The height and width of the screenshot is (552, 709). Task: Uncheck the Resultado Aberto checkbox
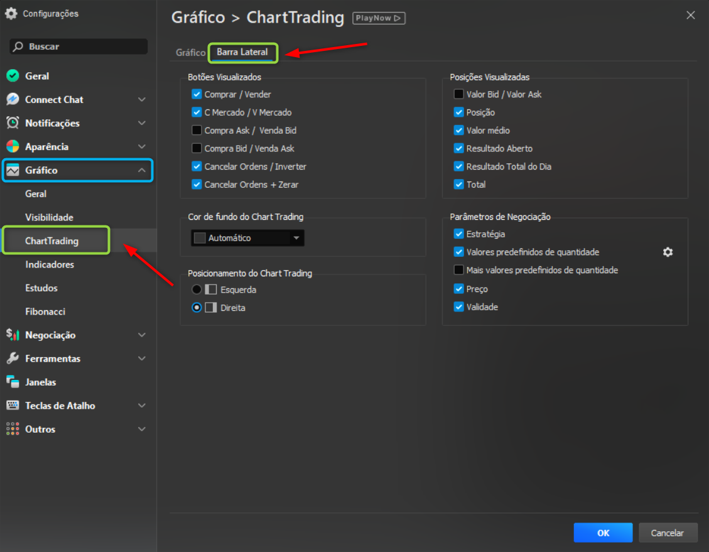(458, 149)
